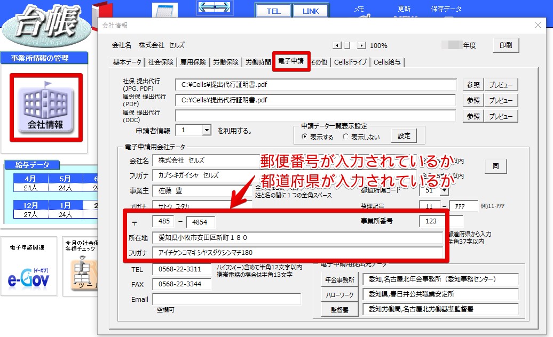Click the empty Email field
The width and height of the screenshot is (553, 337).
[x=227, y=299]
